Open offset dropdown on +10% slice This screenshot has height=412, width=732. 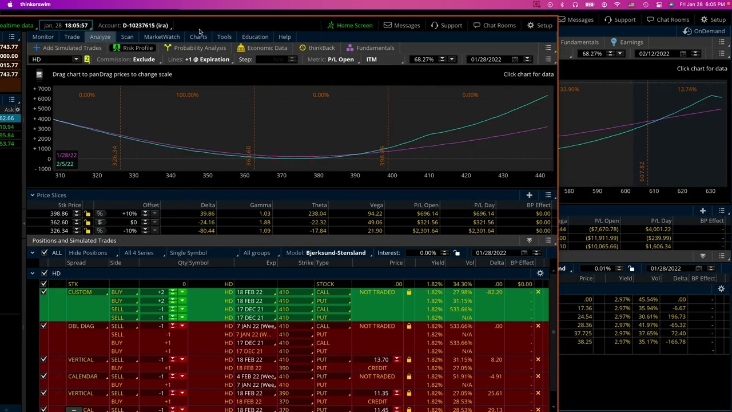pos(155,213)
